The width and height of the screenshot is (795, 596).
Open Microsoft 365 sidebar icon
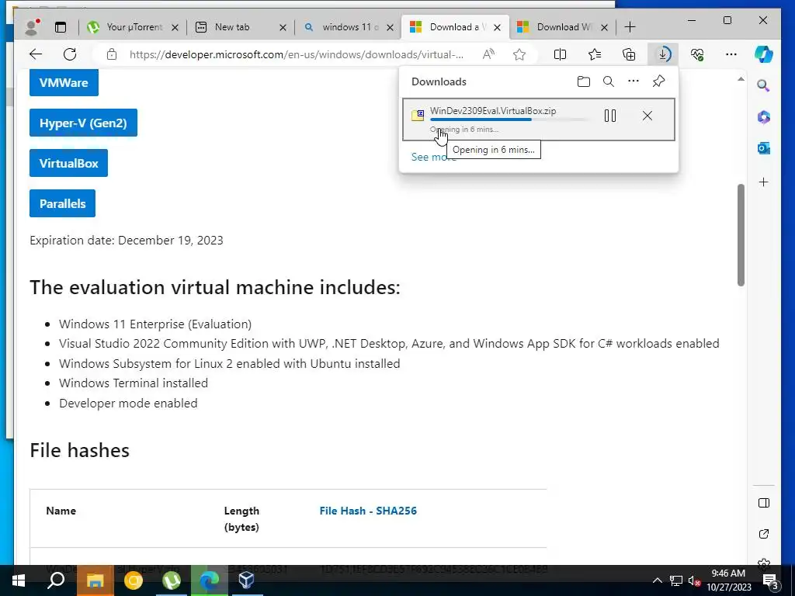pyautogui.click(x=764, y=118)
